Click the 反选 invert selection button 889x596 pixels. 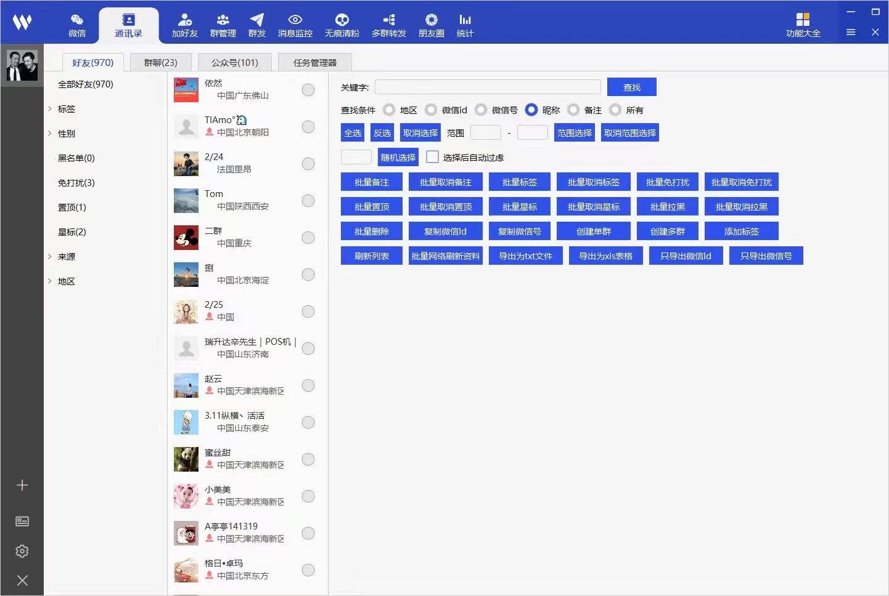[x=382, y=132]
